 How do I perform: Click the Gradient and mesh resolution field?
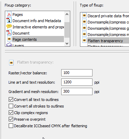[77, 91]
